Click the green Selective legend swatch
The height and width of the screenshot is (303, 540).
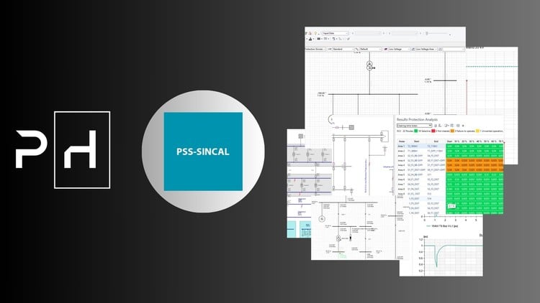(x=416, y=131)
